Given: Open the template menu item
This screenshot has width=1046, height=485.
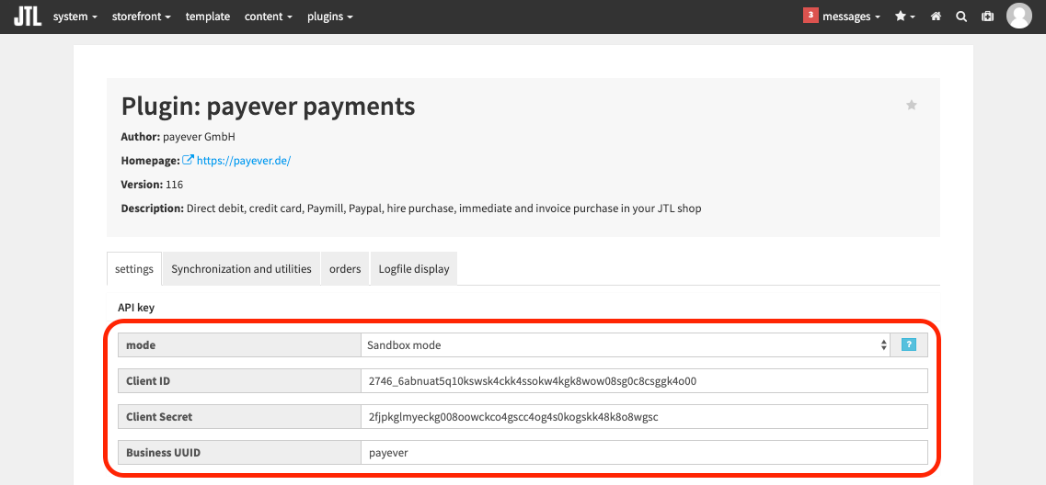Looking at the screenshot, I should point(208,17).
